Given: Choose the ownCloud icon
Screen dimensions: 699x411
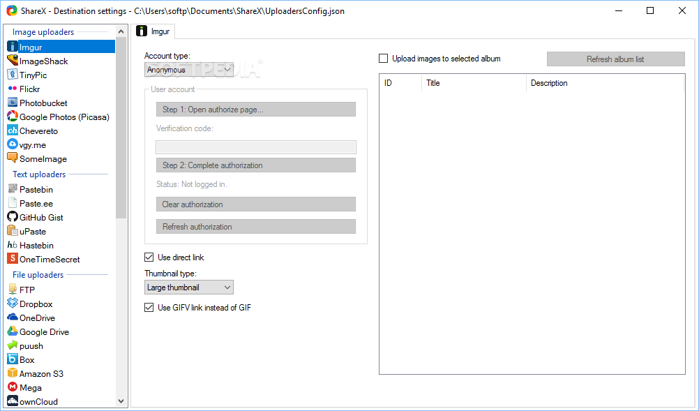Looking at the screenshot, I should tap(13, 401).
